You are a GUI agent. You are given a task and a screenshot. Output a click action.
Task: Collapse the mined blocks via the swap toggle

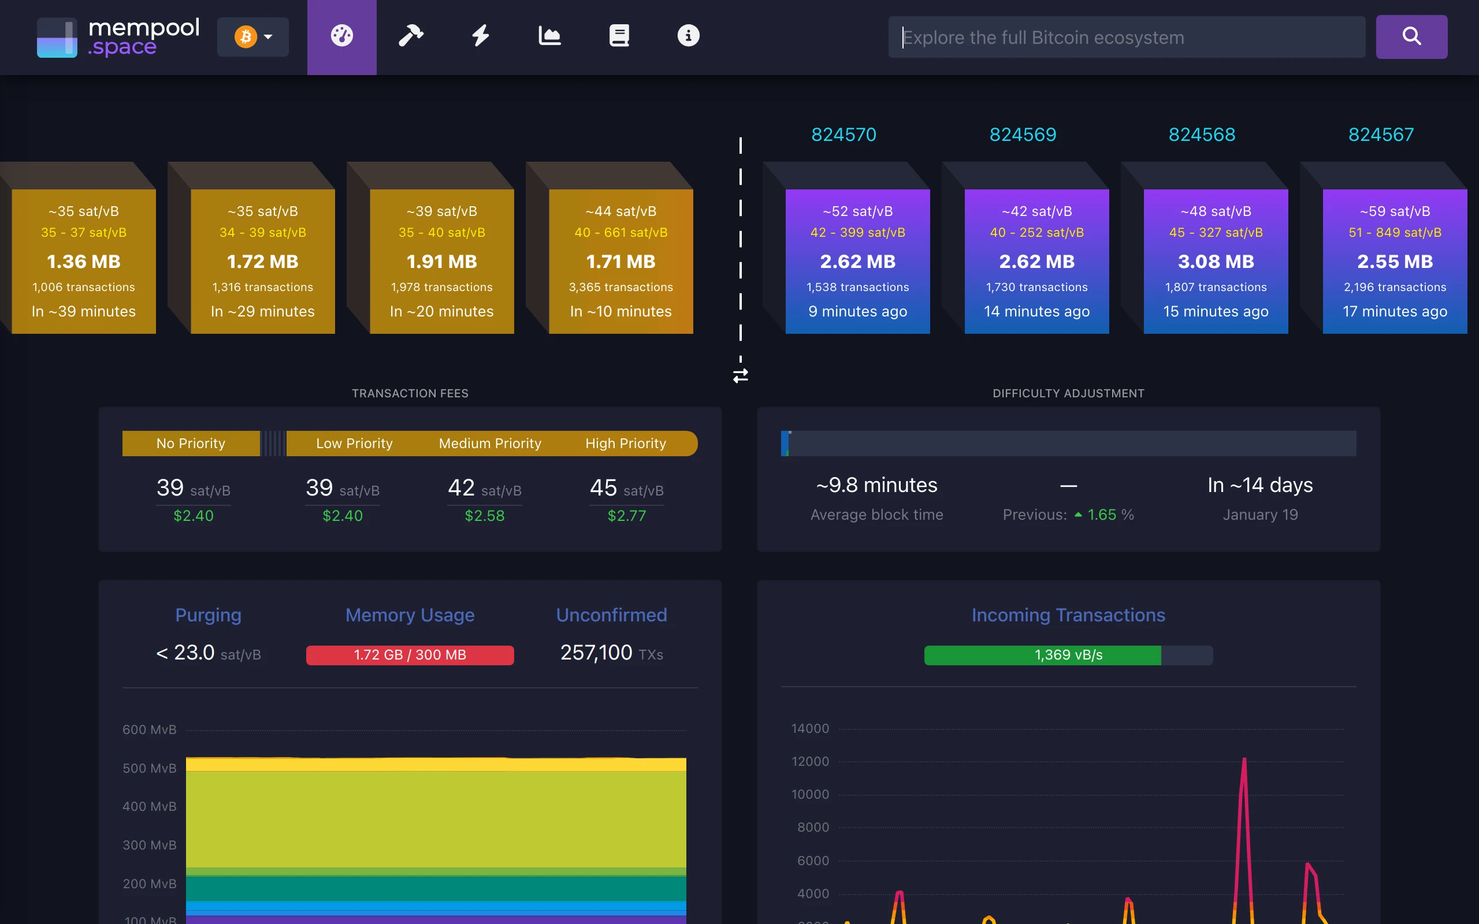(x=741, y=375)
